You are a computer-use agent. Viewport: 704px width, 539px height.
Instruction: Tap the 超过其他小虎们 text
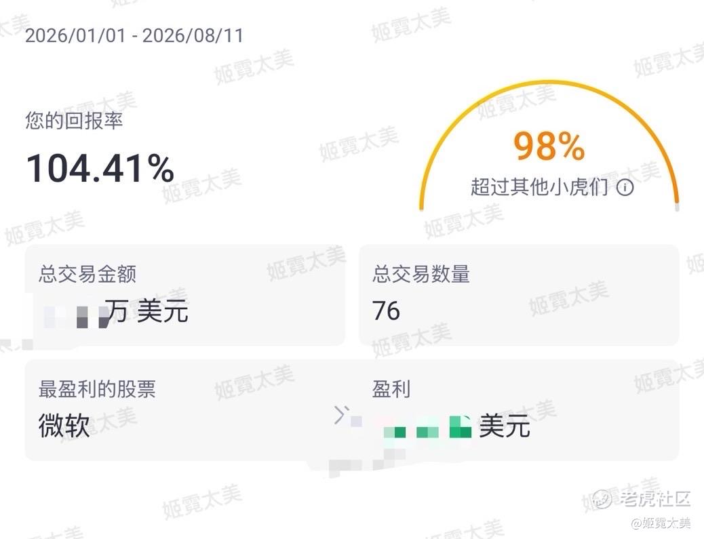pos(540,187)
